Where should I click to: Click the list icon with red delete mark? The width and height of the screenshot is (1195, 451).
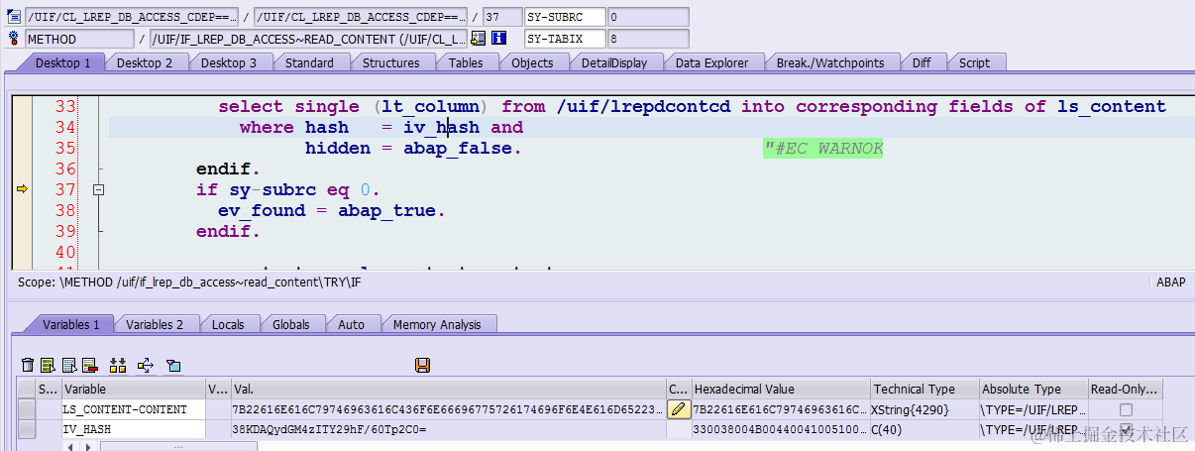[90, 366]
